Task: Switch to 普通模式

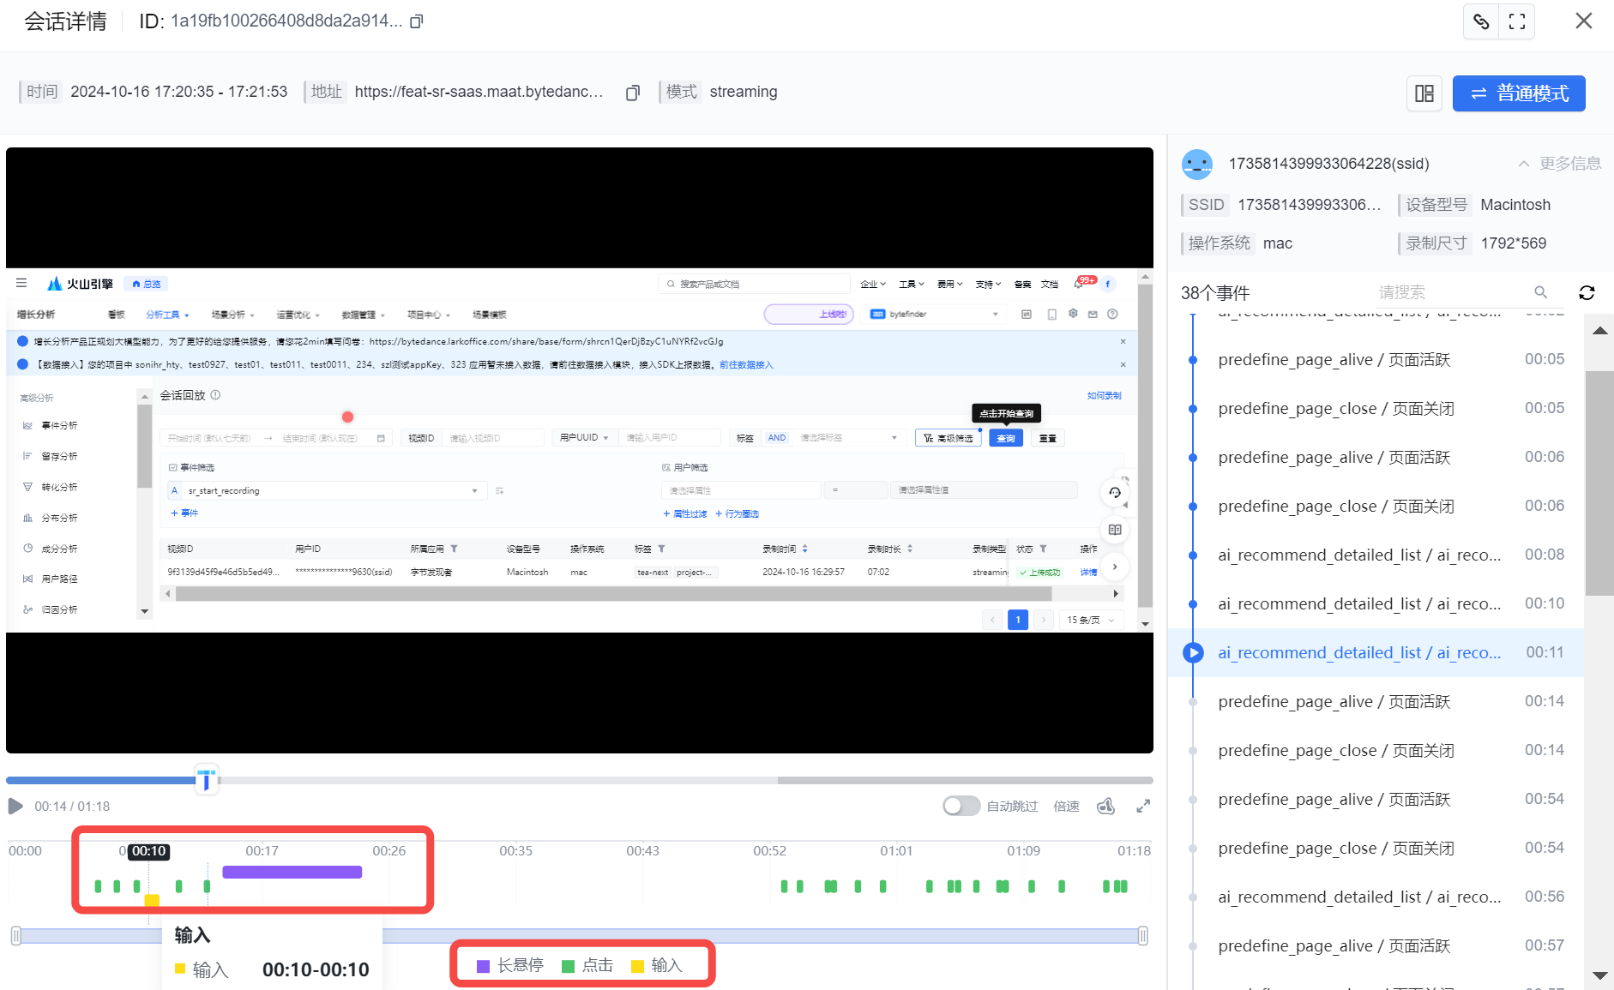Action: 1519,93
